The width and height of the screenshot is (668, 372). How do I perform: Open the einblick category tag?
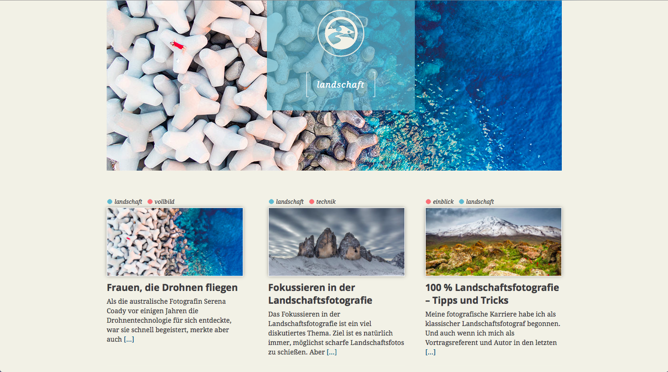click(443, 202)
